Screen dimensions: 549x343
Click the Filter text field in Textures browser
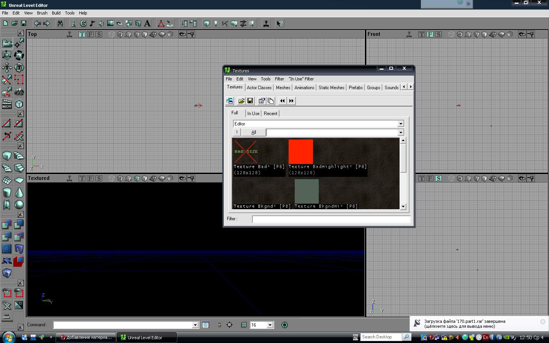point(331,219)
